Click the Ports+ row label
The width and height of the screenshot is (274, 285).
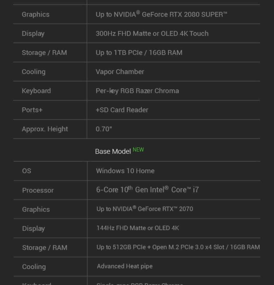click(x=32, y=110)
